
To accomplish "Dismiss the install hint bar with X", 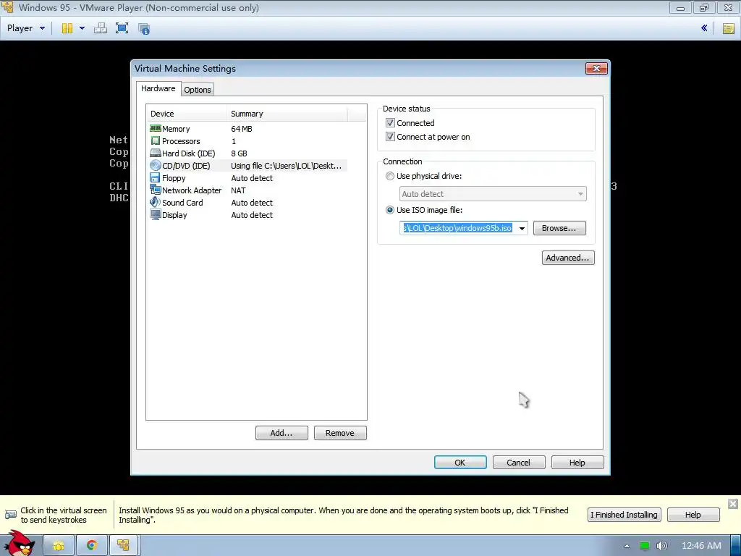I will (733, 504).
